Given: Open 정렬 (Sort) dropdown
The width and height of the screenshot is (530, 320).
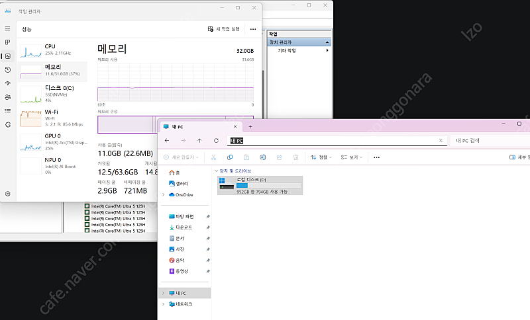Looking at the screenshot, I should pyautogui.click(x=321, y=157).
